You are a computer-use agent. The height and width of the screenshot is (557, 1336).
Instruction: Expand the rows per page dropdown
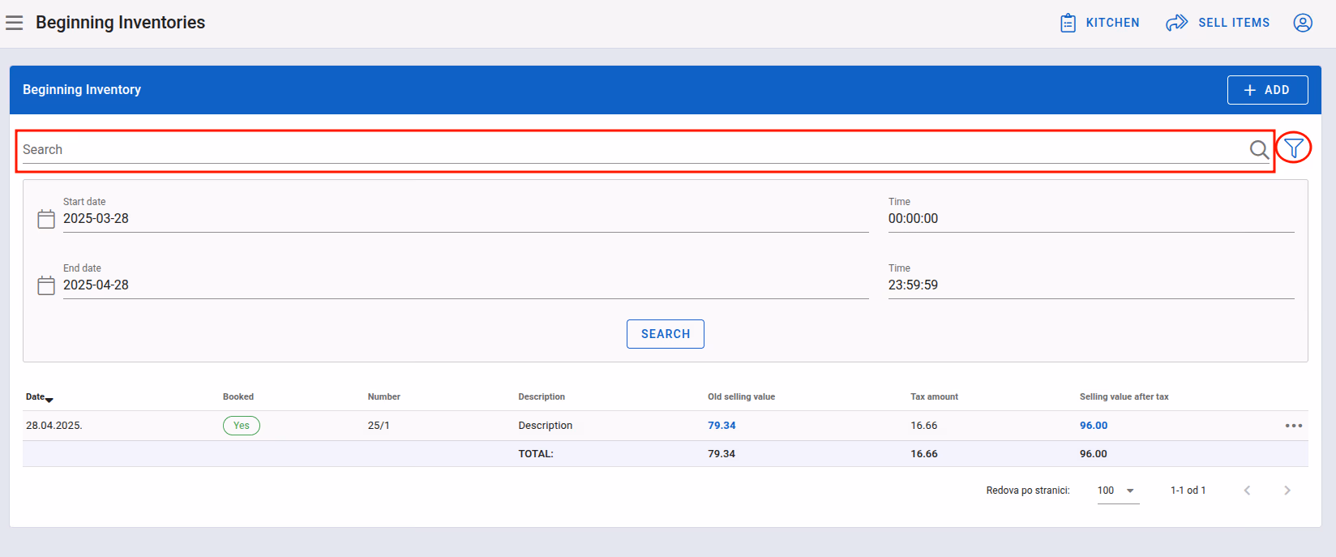(x=1118, y=491)
